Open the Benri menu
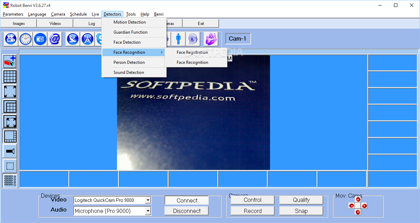 coord(159,14)
